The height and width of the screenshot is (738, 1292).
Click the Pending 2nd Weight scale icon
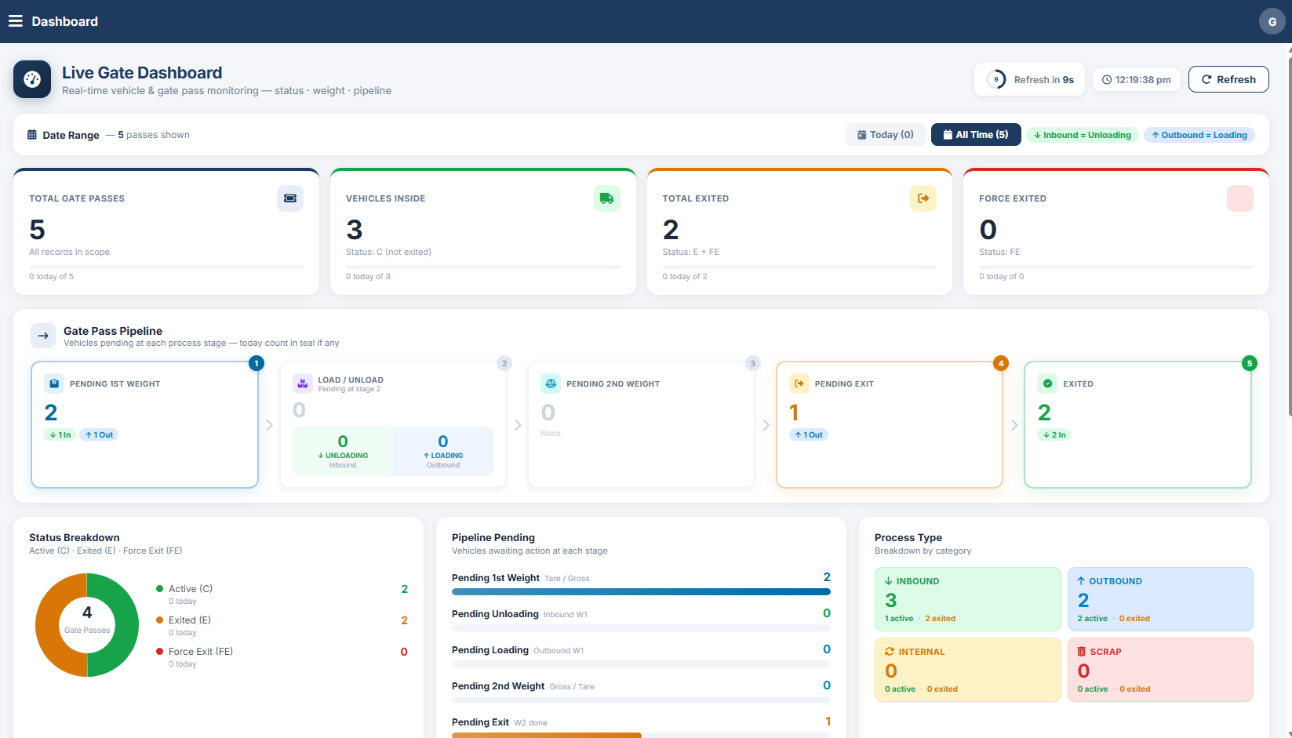[551, 384]
